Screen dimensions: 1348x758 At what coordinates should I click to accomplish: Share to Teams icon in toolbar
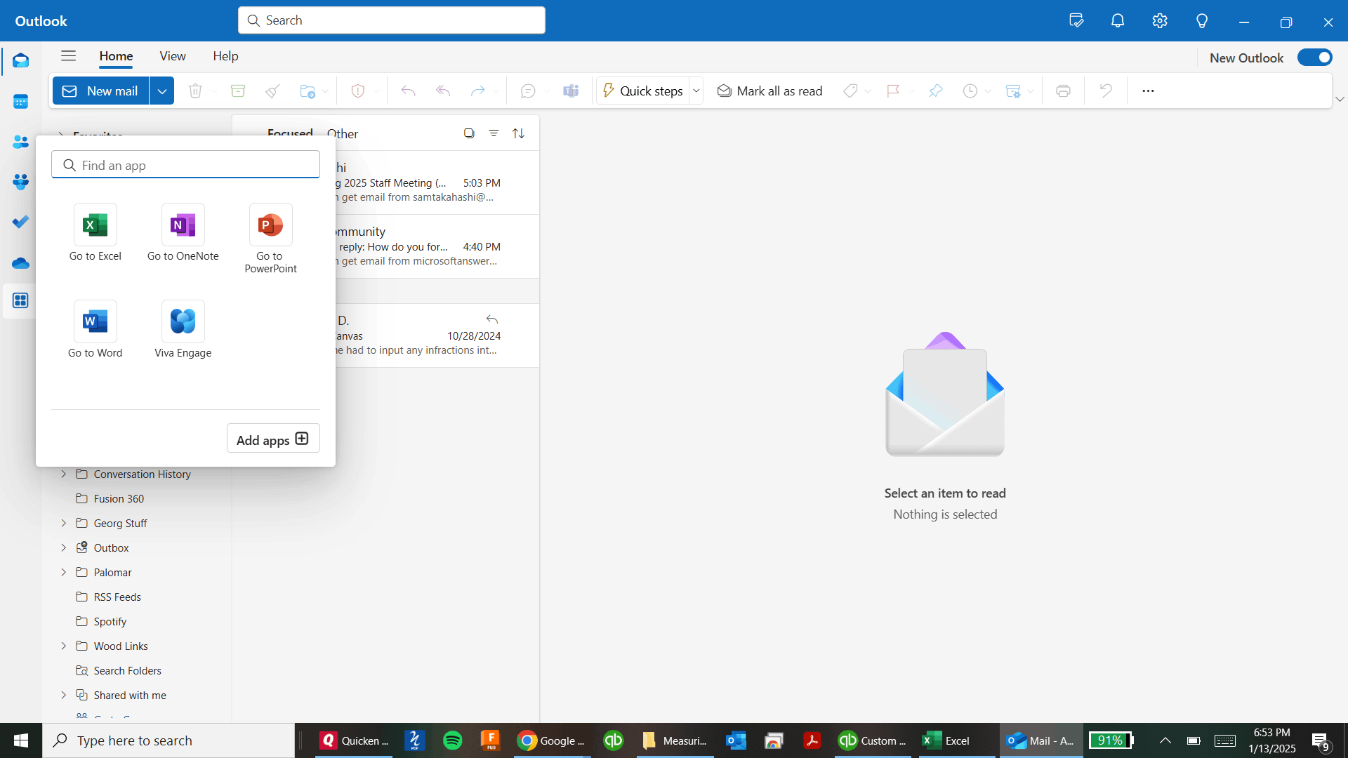[571, 91]
